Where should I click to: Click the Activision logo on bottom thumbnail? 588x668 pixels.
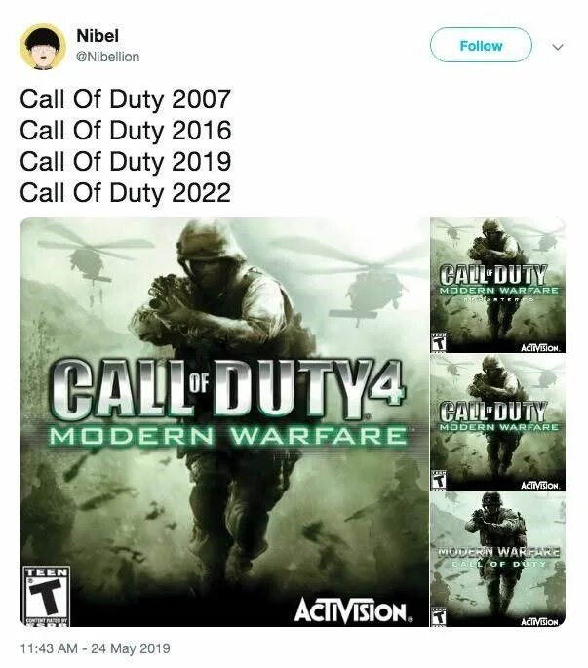[x=540, y=622]
